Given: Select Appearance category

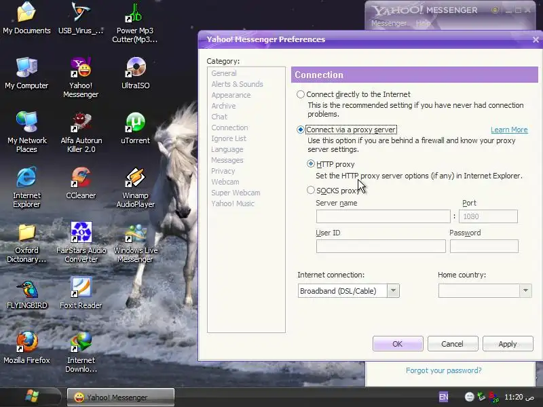Looking at the screenshot, I should tap(231, 95).
